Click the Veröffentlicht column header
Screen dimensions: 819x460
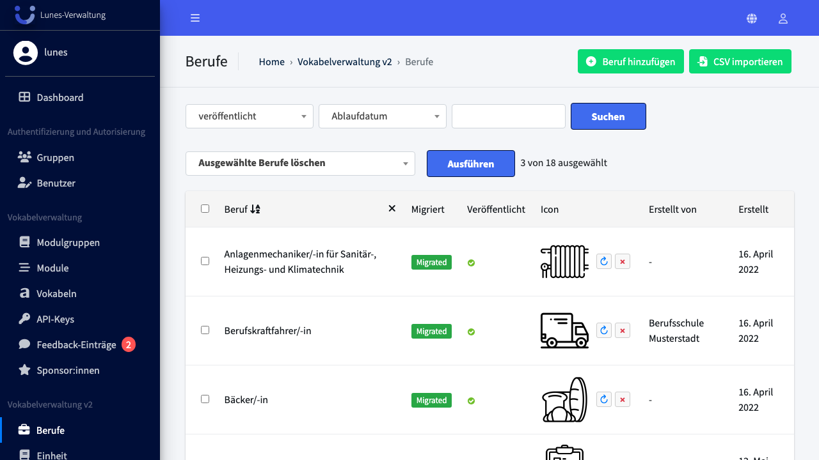[497, 209]
